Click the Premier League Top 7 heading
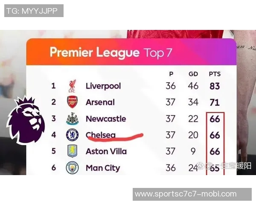 111,53
